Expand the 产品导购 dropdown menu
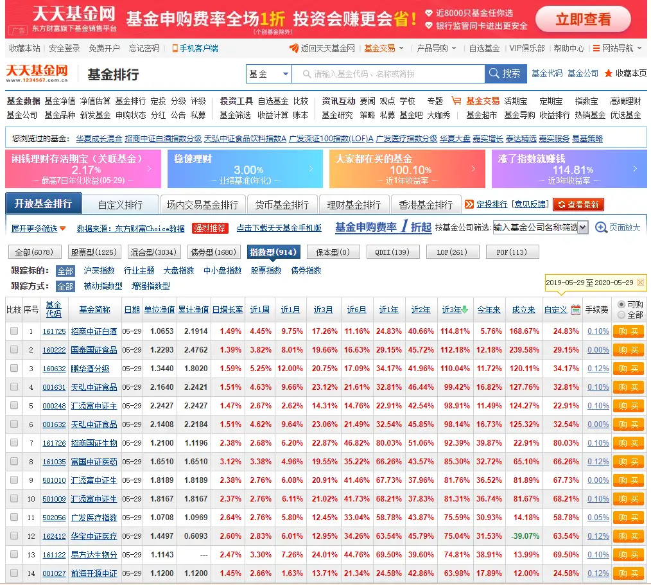 pyautogui.click(x=454, y=48)
